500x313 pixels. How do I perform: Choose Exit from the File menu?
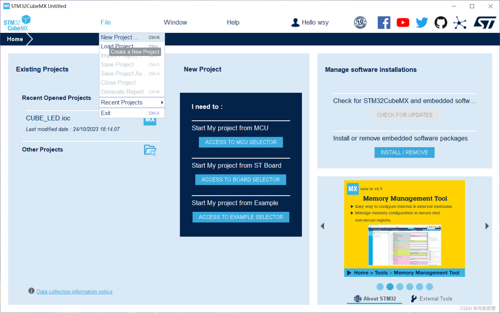coord(132,113)
